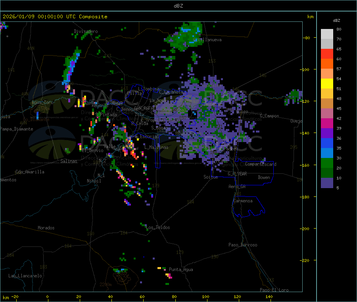Image resolution: width=357 pixels, height=302 pixels.
Task: Click the 54 dBZ yellow color swatch
Action: 327,84
